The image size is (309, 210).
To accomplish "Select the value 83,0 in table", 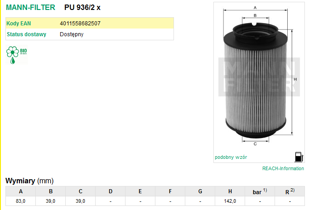I will click(x=20, y=201).
